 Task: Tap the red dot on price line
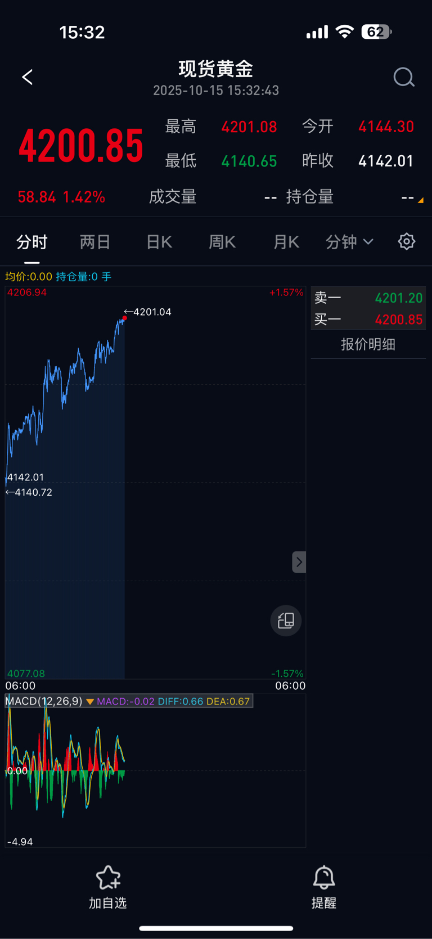pos(124,318)
